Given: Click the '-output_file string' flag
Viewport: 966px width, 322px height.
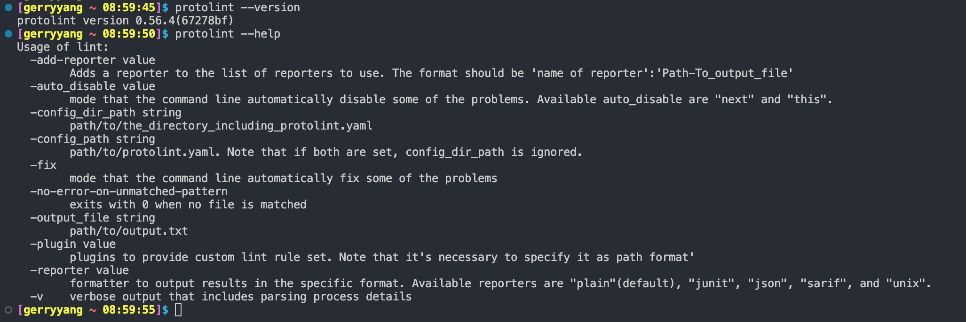Looking at the screenshot, I should pos(93,218).
